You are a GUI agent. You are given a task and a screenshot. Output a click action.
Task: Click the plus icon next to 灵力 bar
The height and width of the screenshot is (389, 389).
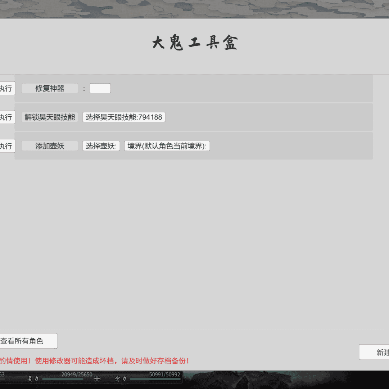(x=97, y=379)
